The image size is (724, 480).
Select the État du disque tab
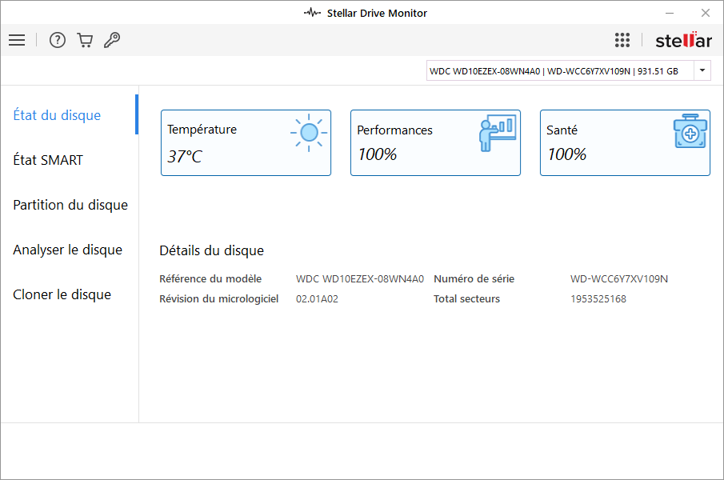click(x=57, y=115)
